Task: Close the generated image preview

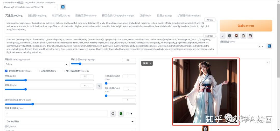Action: click(x=268, y=62)
